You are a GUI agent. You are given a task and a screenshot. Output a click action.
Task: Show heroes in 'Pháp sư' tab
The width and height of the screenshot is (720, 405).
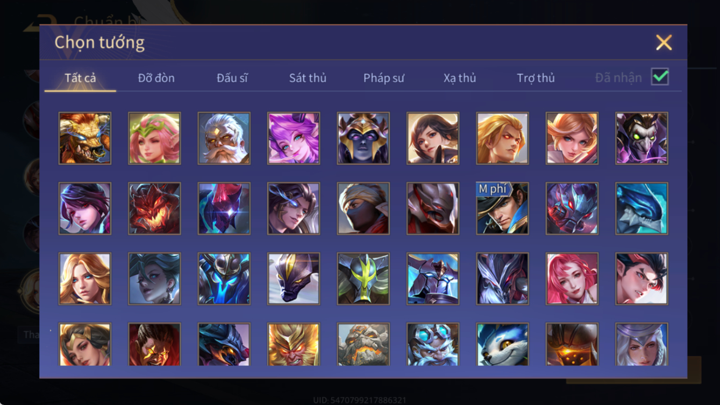click(x=383, y=78)
